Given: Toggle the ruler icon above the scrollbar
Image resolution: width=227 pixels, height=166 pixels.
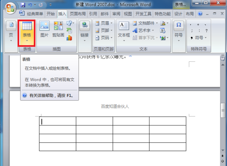Looking at the screenshot, I should click(x=223, y=59).
